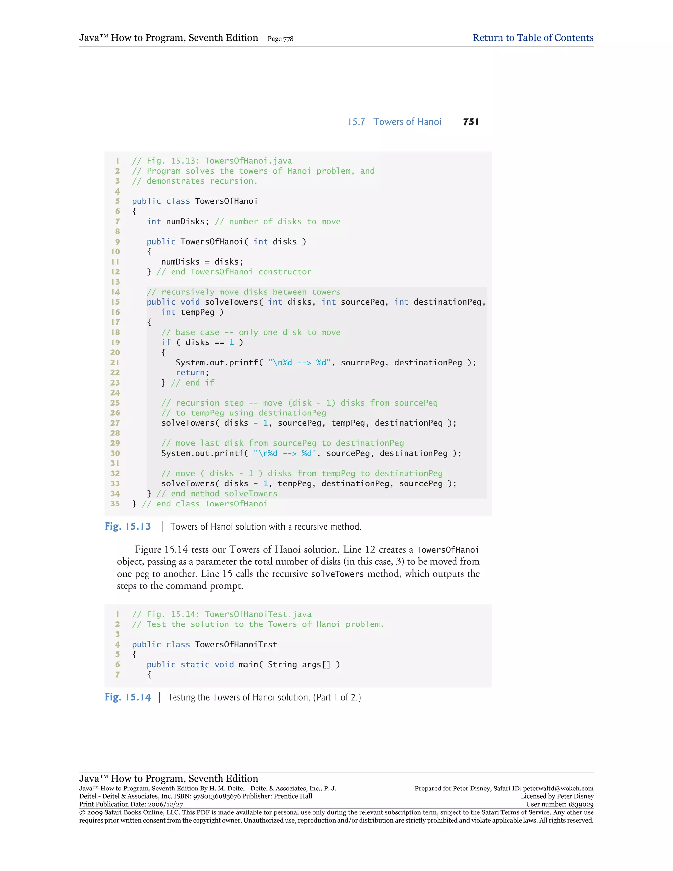Click the 15.7 Towers of Hanoi section heading

tap(394, 122)
